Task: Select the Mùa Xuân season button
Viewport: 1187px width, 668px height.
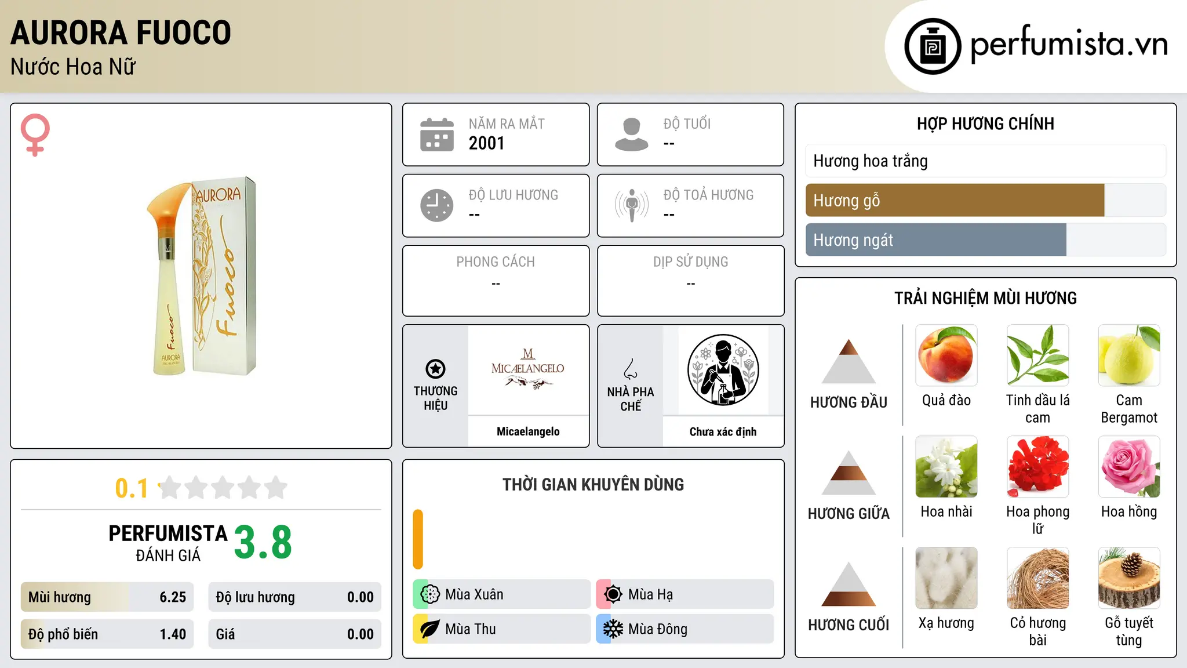Action: pos(502,594)
